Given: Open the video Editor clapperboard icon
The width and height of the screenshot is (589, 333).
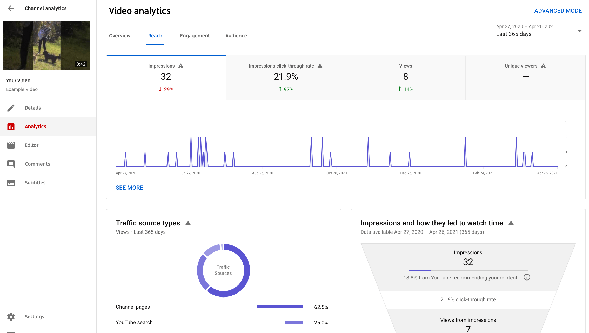Looking at the screenshot, I should [11, 145].
